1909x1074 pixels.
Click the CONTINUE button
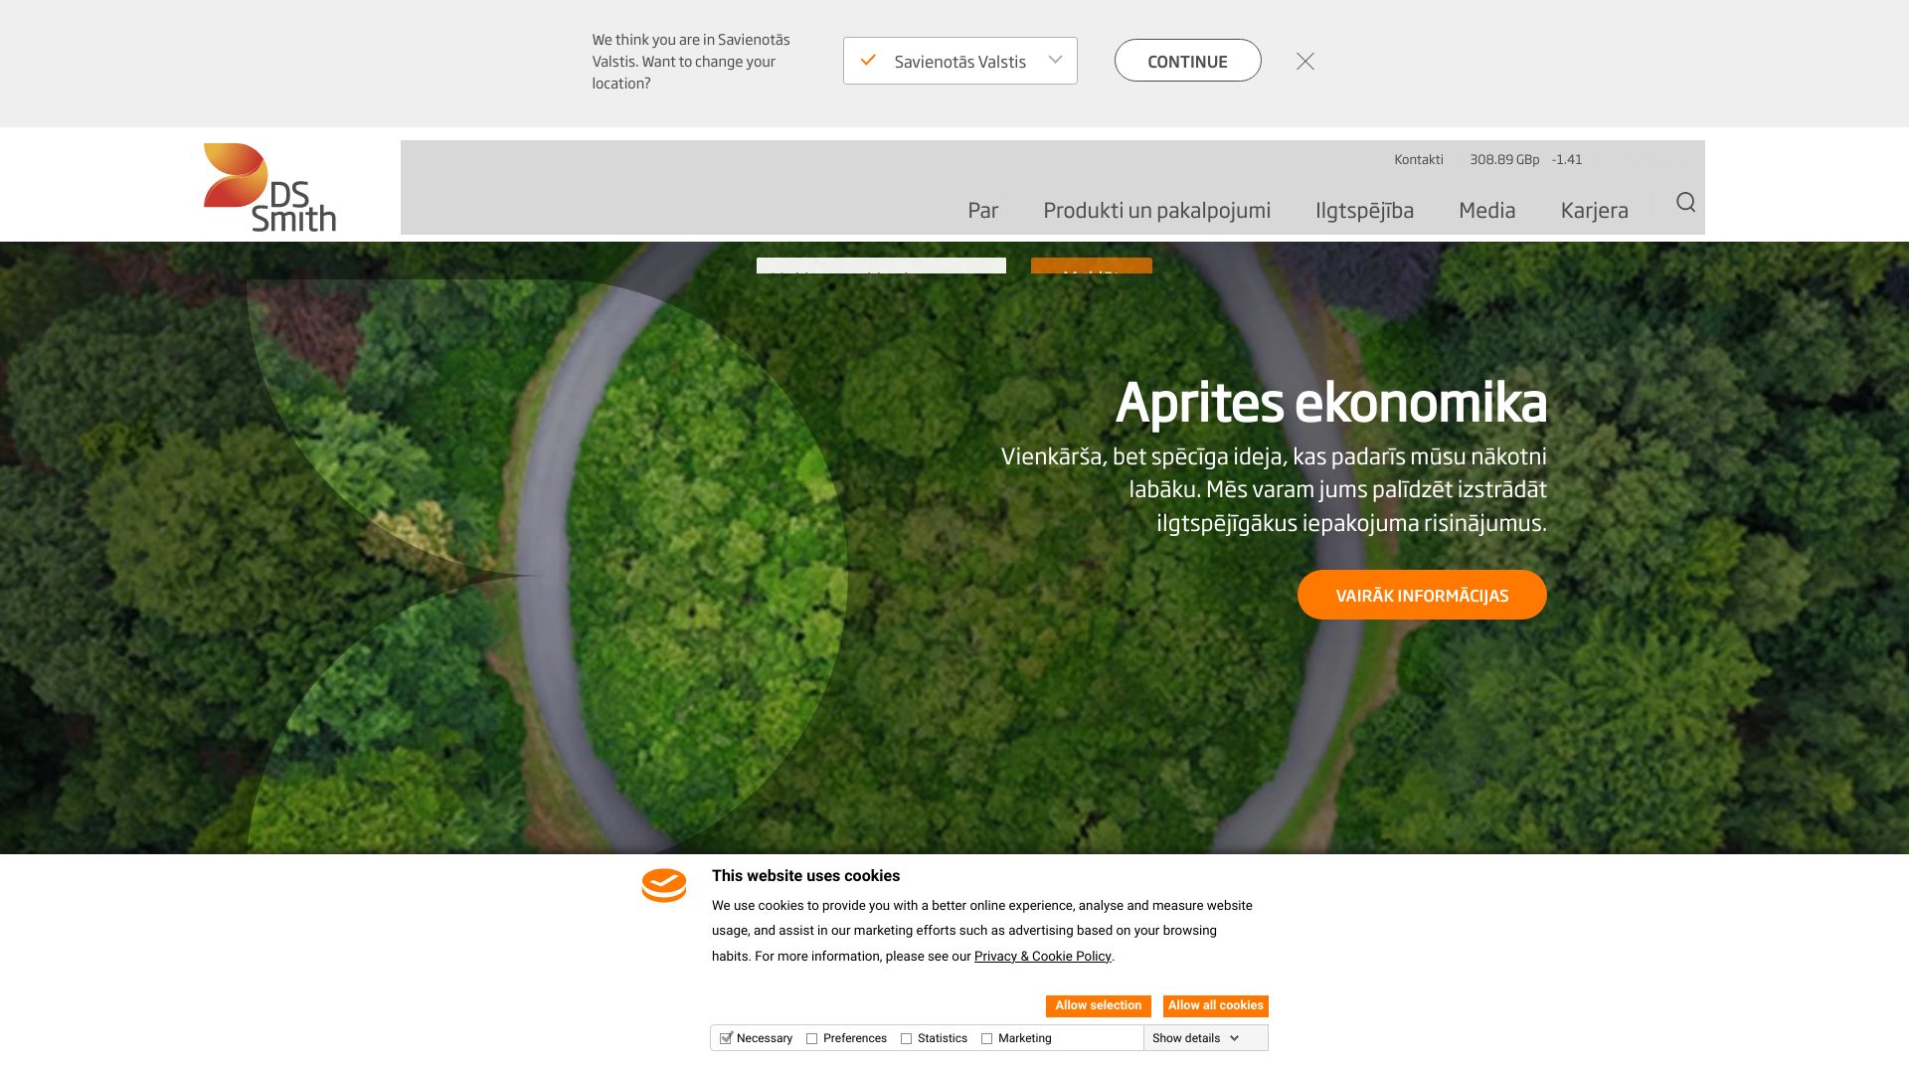1187,62
